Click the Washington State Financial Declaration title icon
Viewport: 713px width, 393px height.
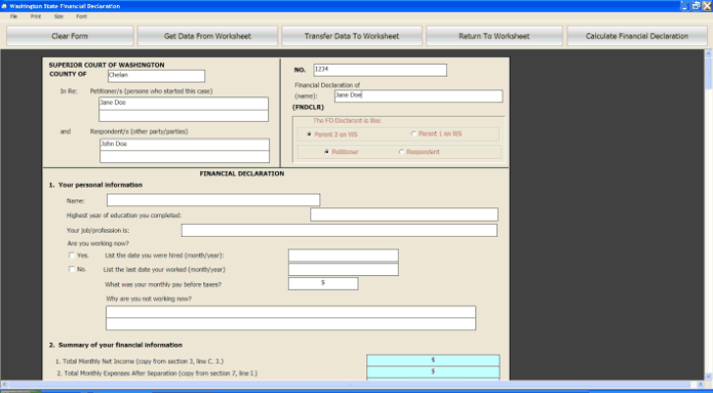(5, 5)
